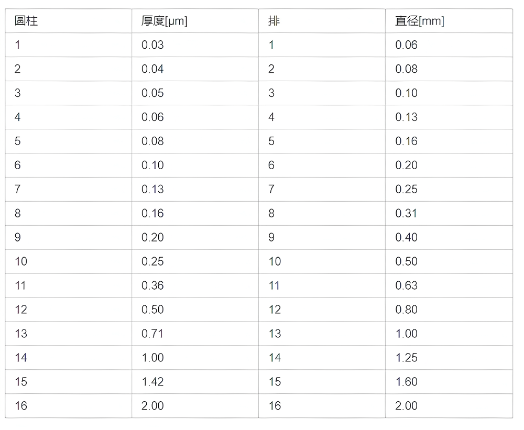Screen dimensions: 524x430
Task: Click thickness value 0.05
Action: (152, 93)
